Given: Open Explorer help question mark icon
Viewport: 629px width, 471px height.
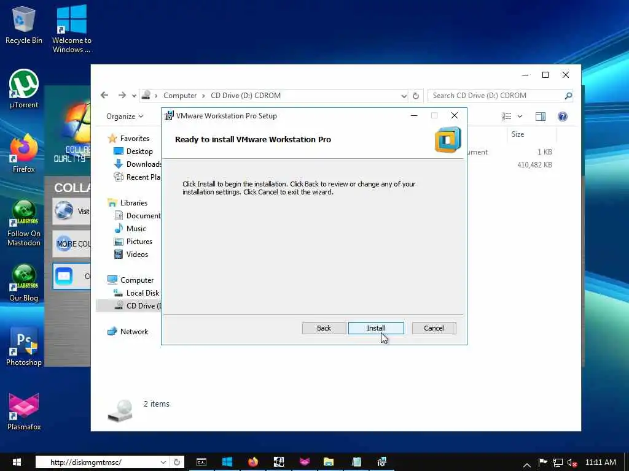Looking at the screenshot, I should click(x=563, y=116).
